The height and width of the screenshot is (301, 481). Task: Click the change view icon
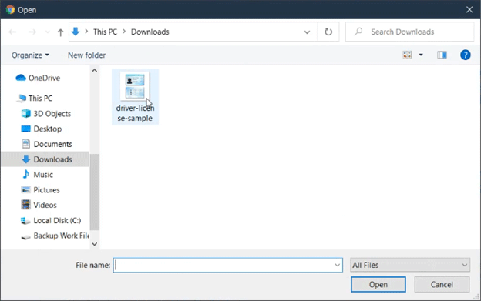point(407,55)
